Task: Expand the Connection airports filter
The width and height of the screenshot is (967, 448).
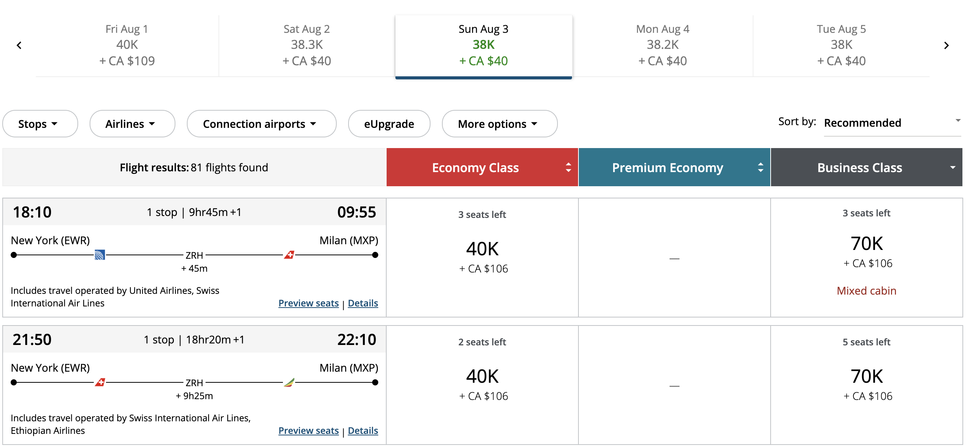Action: (x=262, y=124)
